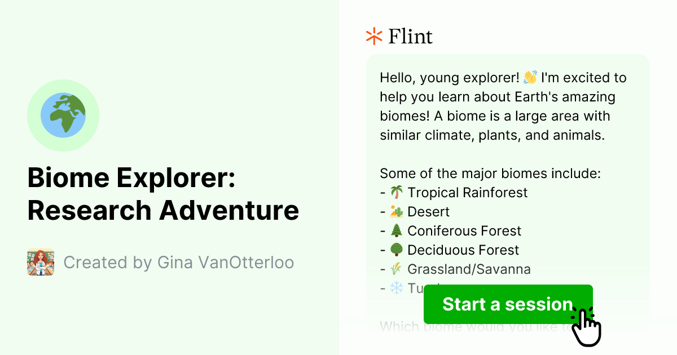Click Gina VanOtterloo's creator avatar
Viewport: 677px width, 355px height.
[x=39, y=262]
